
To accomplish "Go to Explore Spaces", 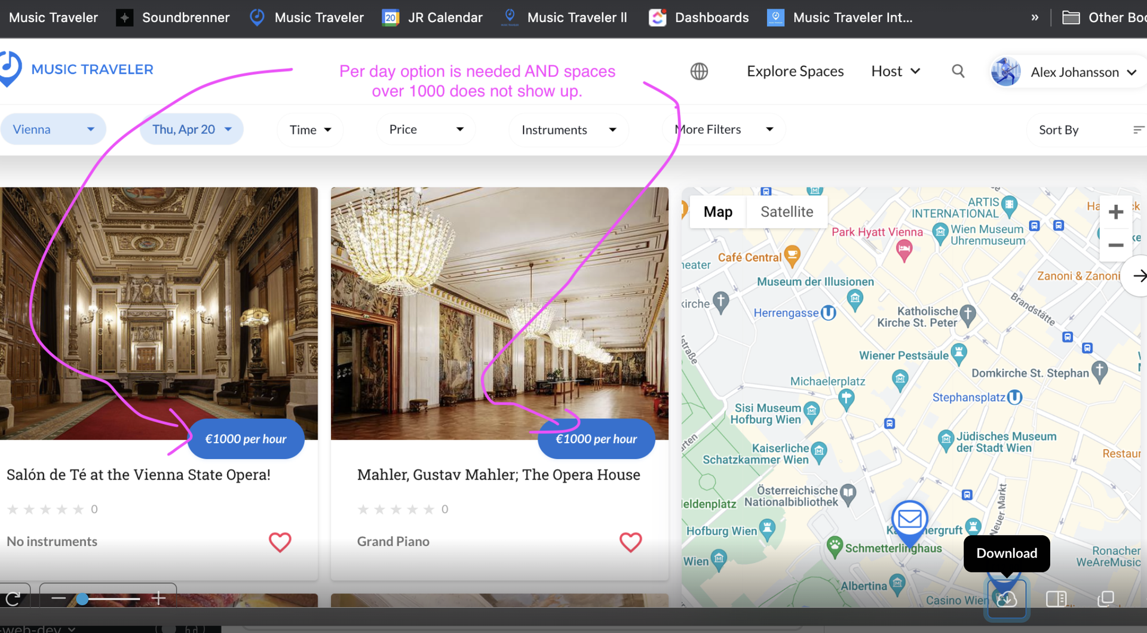I will click(795, 72).
